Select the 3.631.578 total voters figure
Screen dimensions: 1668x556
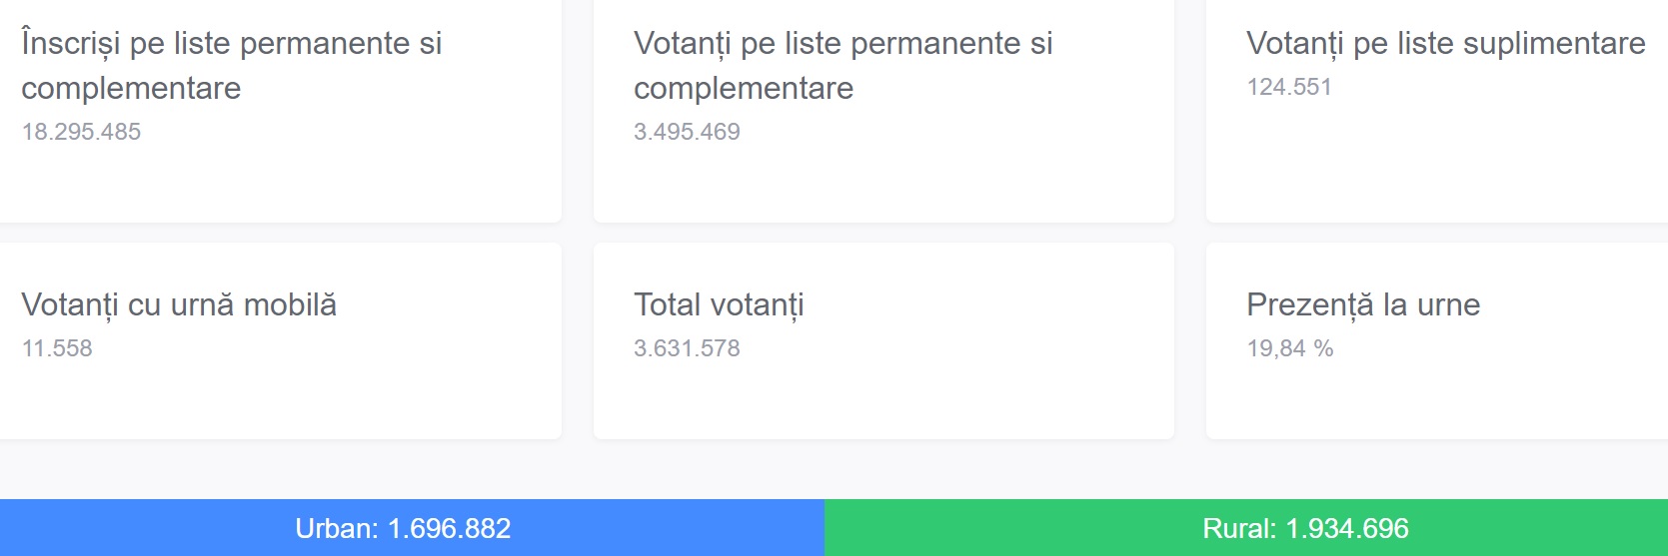687,348
